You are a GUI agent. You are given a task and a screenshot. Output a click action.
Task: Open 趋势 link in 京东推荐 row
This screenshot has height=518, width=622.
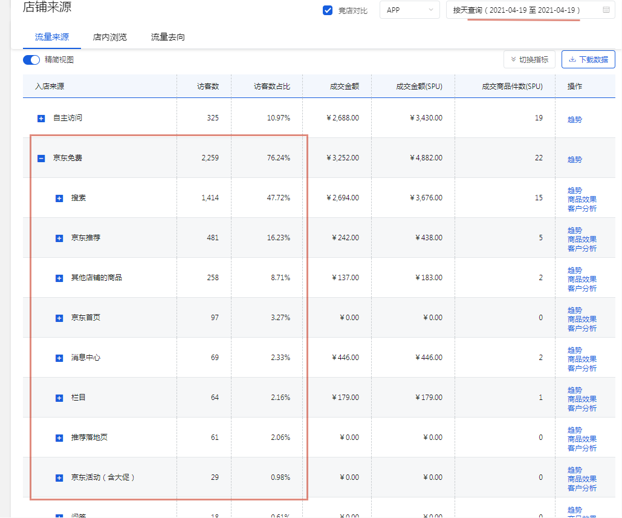[x=575, y=231]
